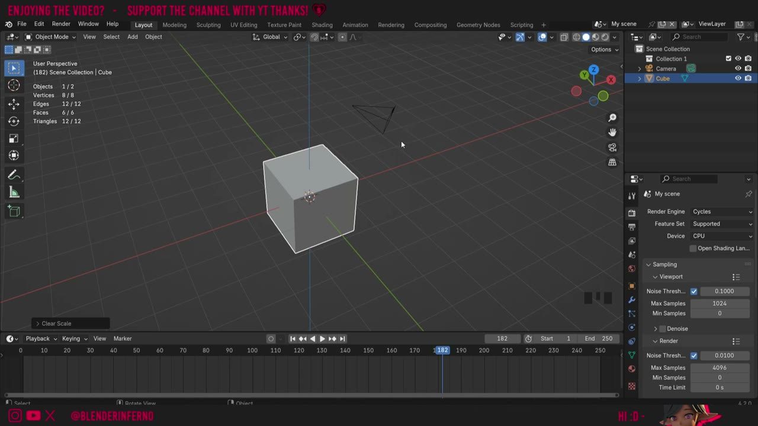Expand the Cube tree item

point(640,79)
